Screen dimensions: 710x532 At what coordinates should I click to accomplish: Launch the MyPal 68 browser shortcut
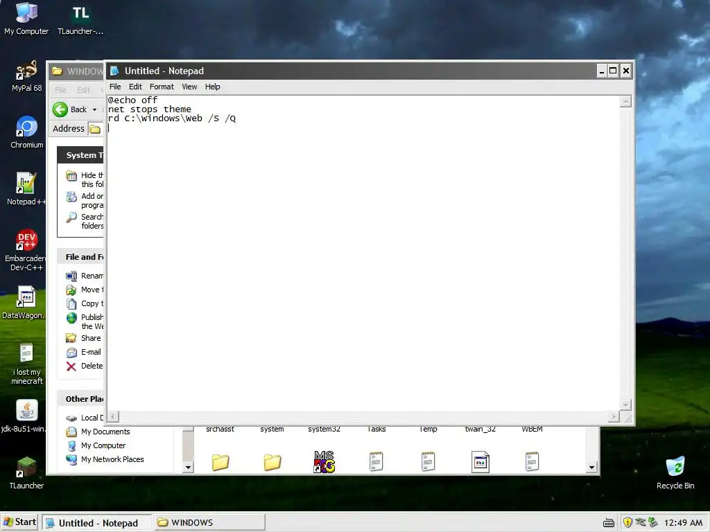pyautogui.click(x=26, y=76)
